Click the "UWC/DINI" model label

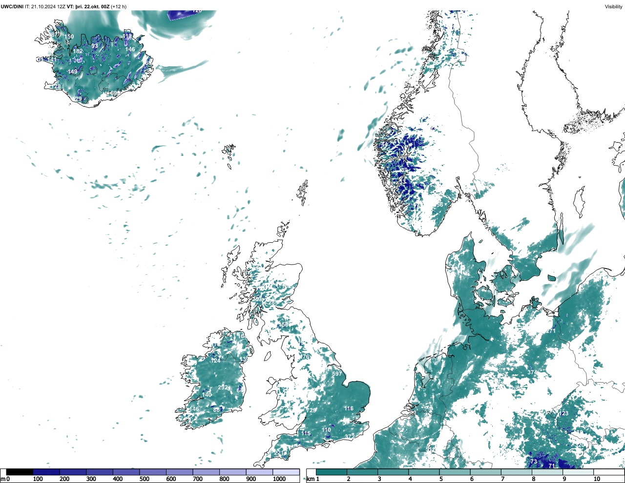point(12,6)
